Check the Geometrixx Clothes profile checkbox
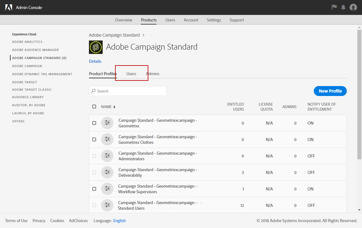The width and height of the screenshot is (362, 228). [94, 139]
